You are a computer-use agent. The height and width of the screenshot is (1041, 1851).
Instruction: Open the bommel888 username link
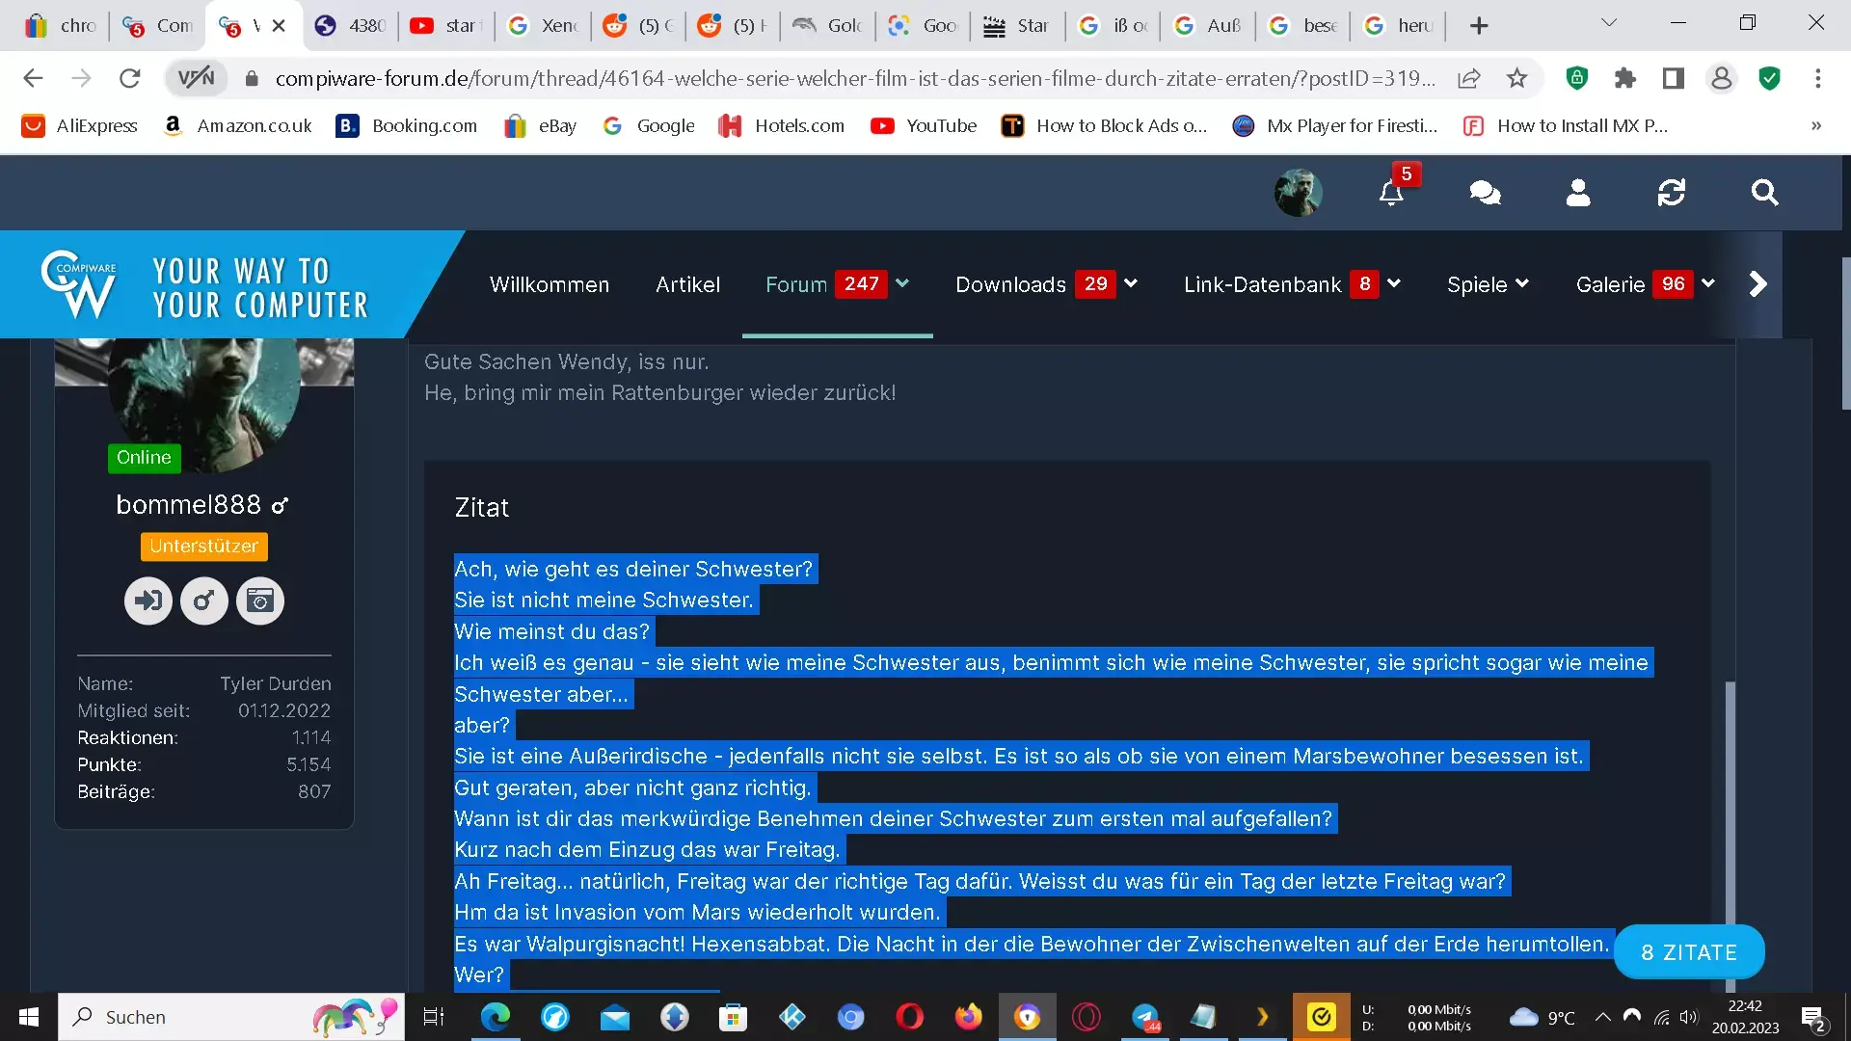(x=189, y=504)
